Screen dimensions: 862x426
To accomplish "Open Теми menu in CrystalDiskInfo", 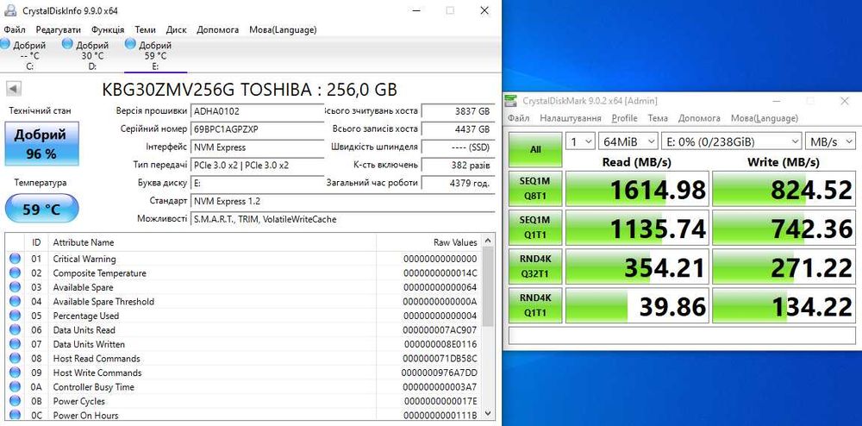I will 145,29.
